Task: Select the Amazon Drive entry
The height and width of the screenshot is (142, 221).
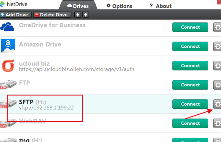Action: pos(40,44)
